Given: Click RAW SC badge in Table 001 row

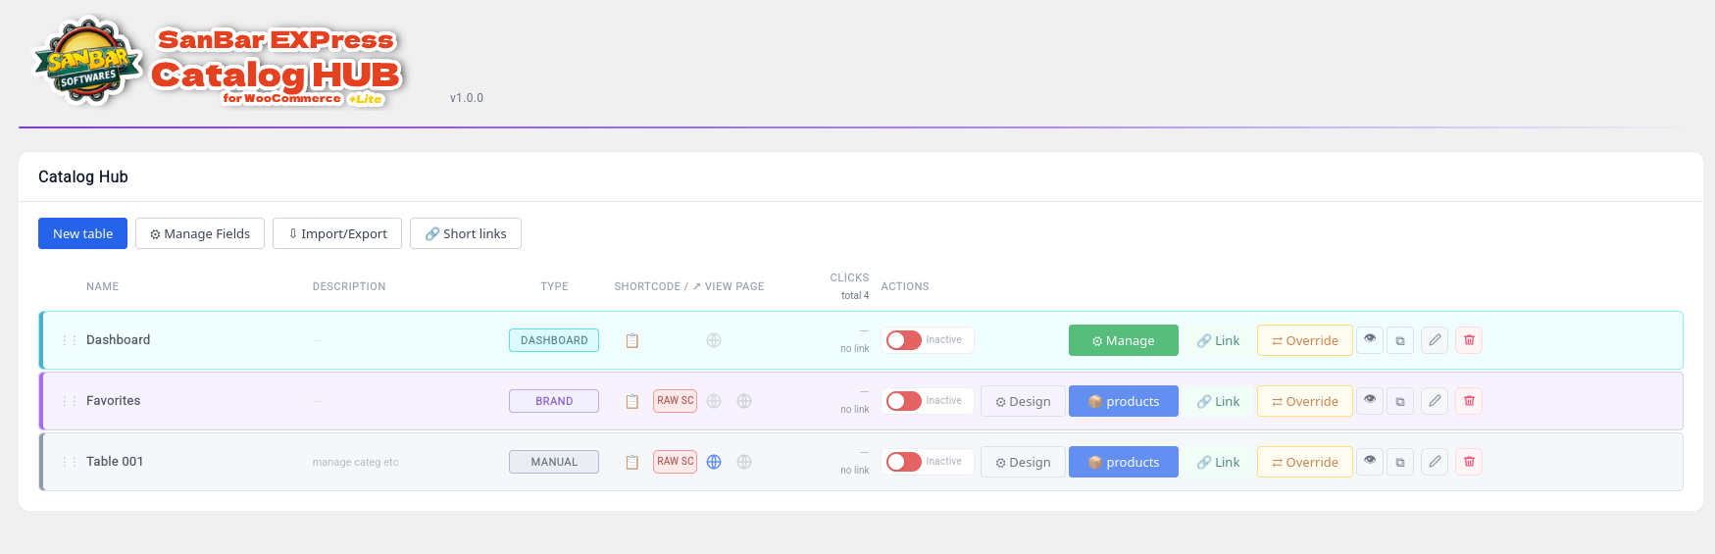Looking at the screenshot, I should pos(676,462).
